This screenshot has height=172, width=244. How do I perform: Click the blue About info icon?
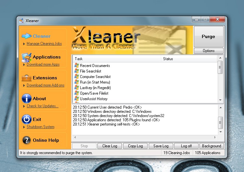pyautogui.click(x=26, y=99)
